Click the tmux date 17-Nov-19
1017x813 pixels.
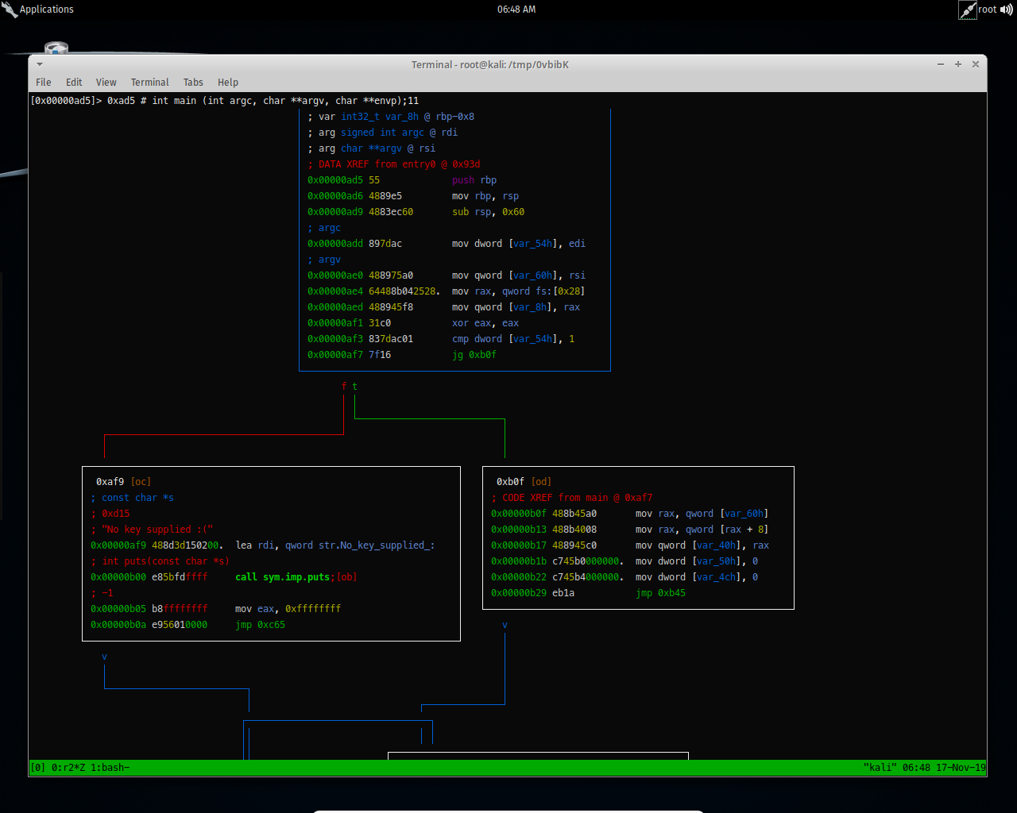coord(961,768)
